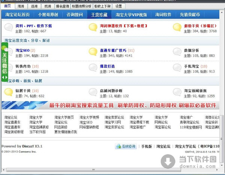Viewport: 225px width, 175px height.
Task: Open 淘宝新闻新规 forum
Action: (x=195, y=91)
